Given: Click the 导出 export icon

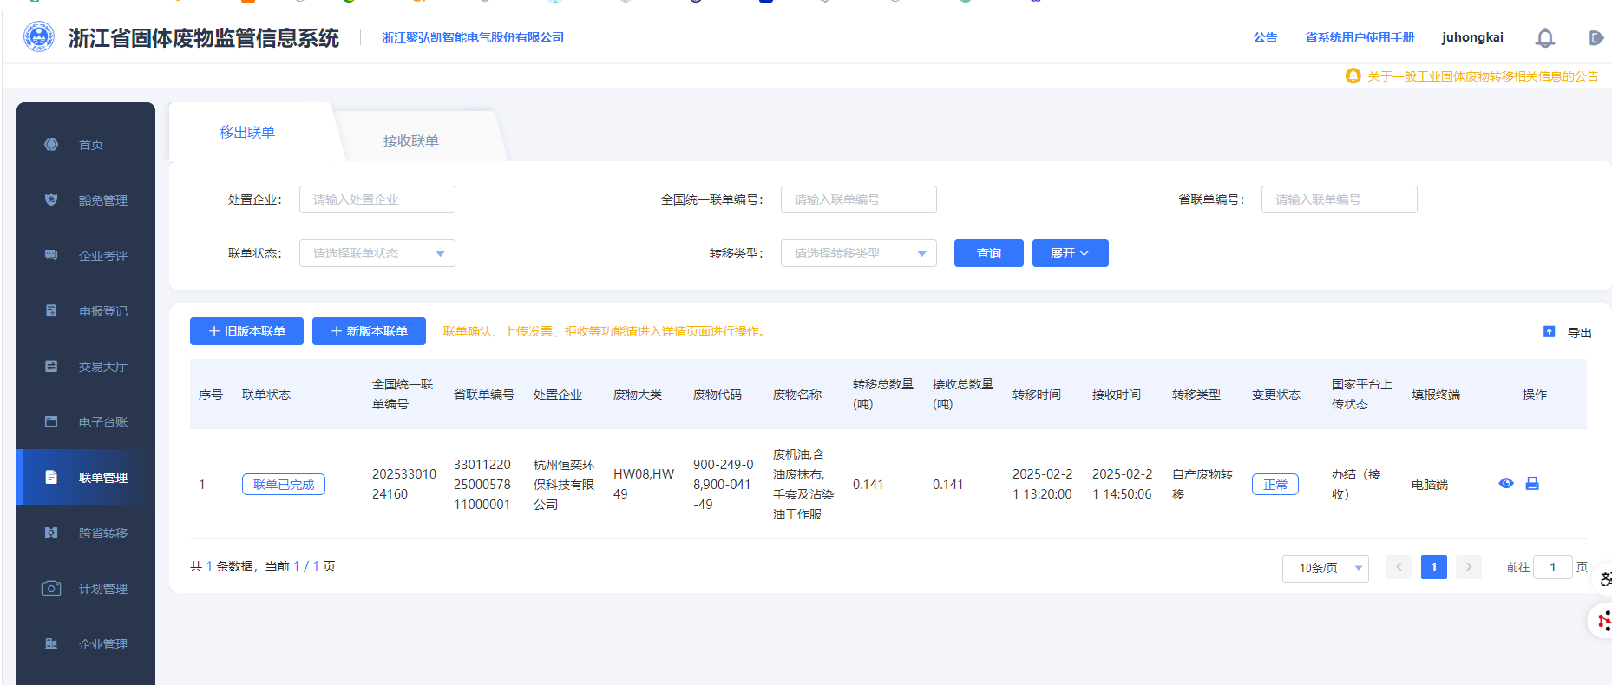Looking at the screenshot, I should pos(1549,332).
